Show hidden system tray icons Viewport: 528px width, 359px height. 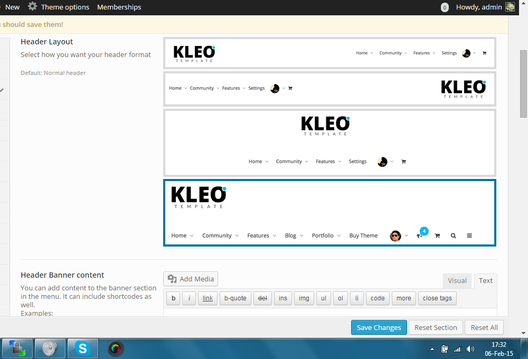pos(432,349)
